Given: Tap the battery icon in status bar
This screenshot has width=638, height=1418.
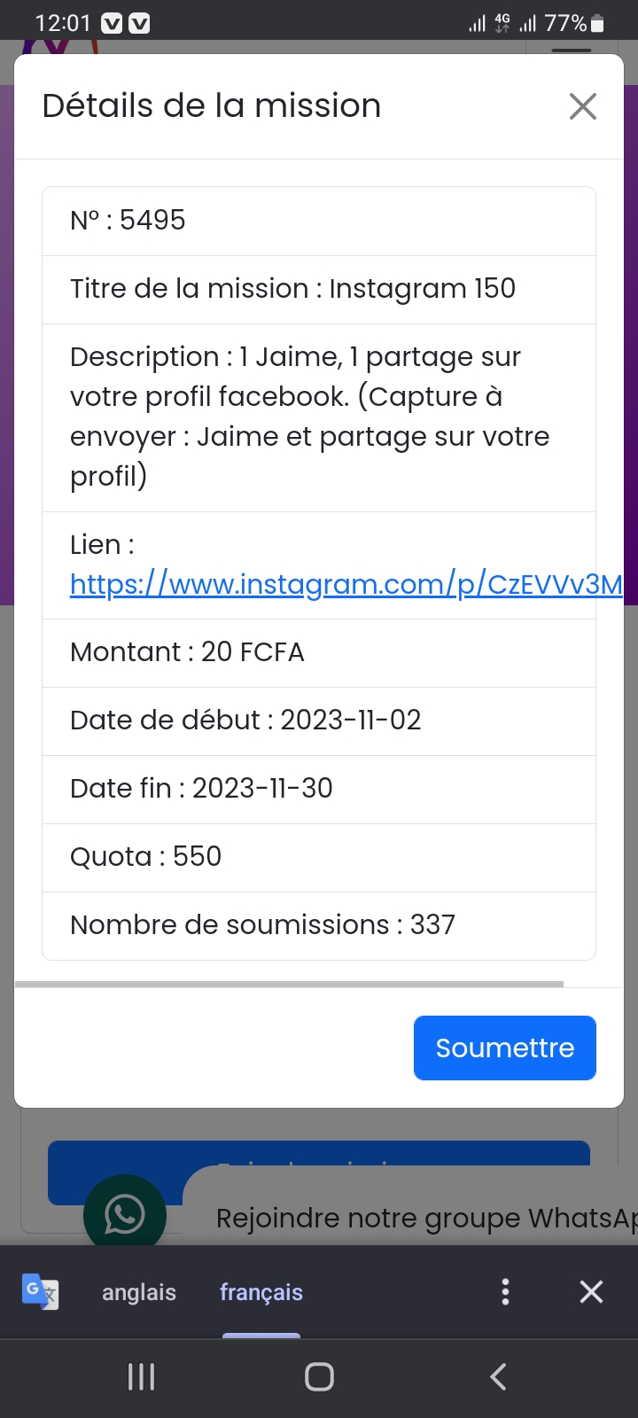Looking at the screenshot, I should click(598, 24).
